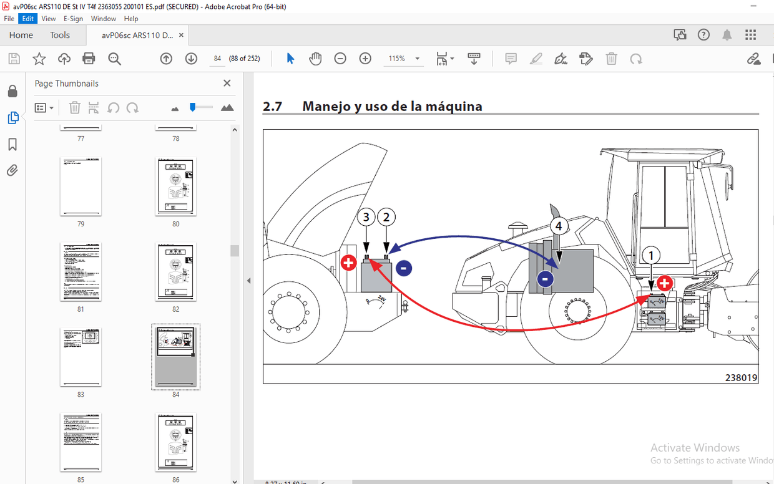This screenshot has width=774, height=484.
Task: Toggle the Attachments panel
Action: point(12,170)
